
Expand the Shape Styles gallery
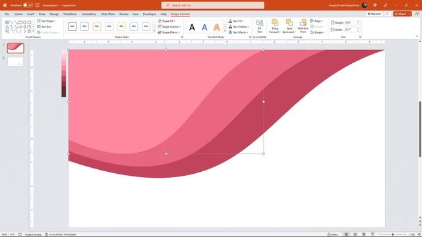[x=154, y=32]
